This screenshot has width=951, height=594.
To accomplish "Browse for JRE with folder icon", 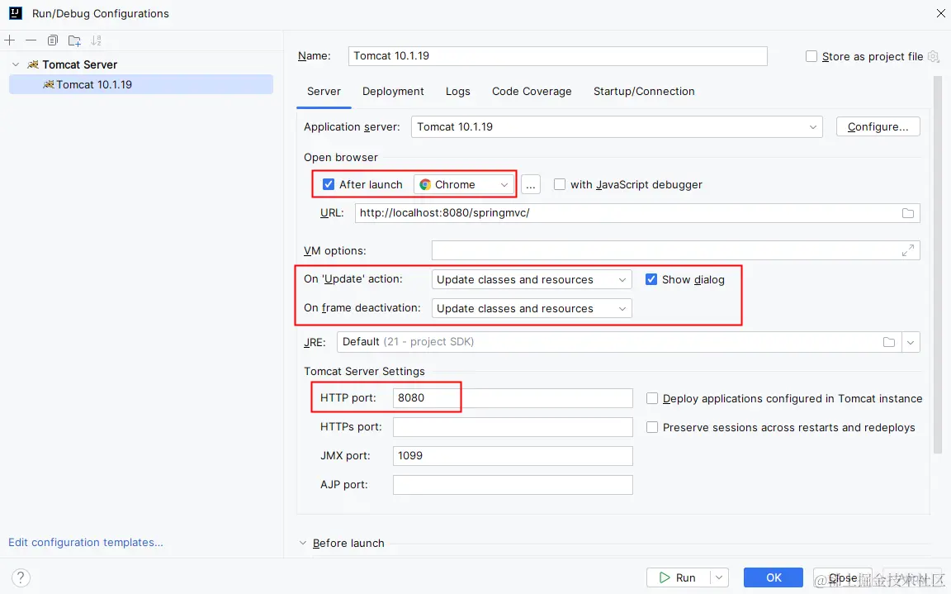I will pos(889,342).
